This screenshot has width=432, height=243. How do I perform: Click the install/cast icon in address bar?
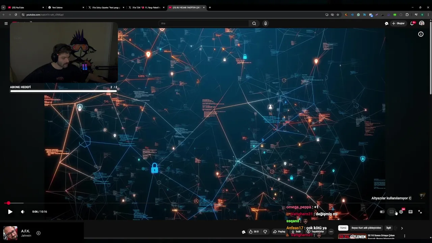327,15
